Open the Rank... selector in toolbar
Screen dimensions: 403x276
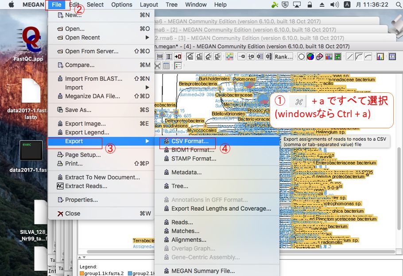pyautogui.click(x=284, y=56)
